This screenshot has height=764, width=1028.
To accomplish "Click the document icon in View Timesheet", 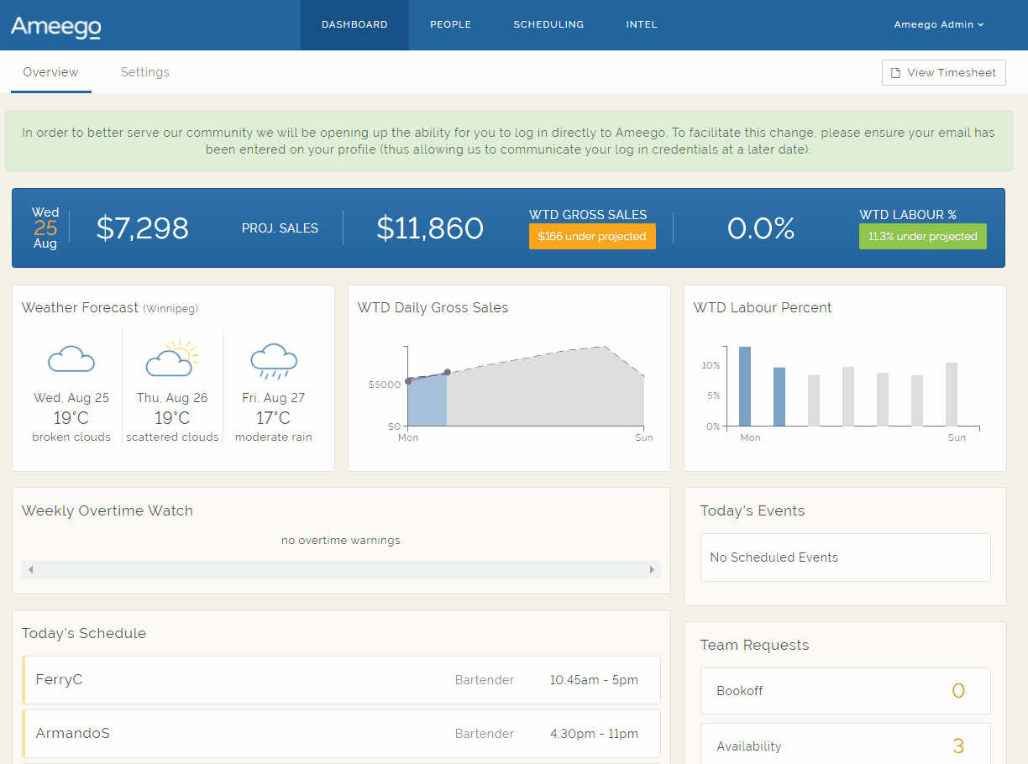I will (x=896, y=73).
